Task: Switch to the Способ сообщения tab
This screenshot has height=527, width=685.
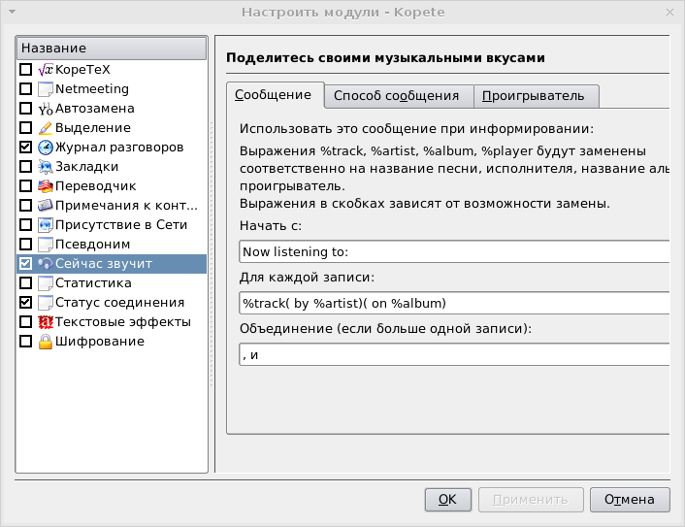Action: pyautogui.click(x=396, y=96)
